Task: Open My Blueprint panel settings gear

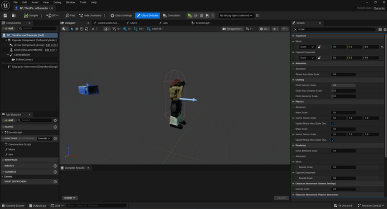Action: pyautogui.click(x=55, y=120)
